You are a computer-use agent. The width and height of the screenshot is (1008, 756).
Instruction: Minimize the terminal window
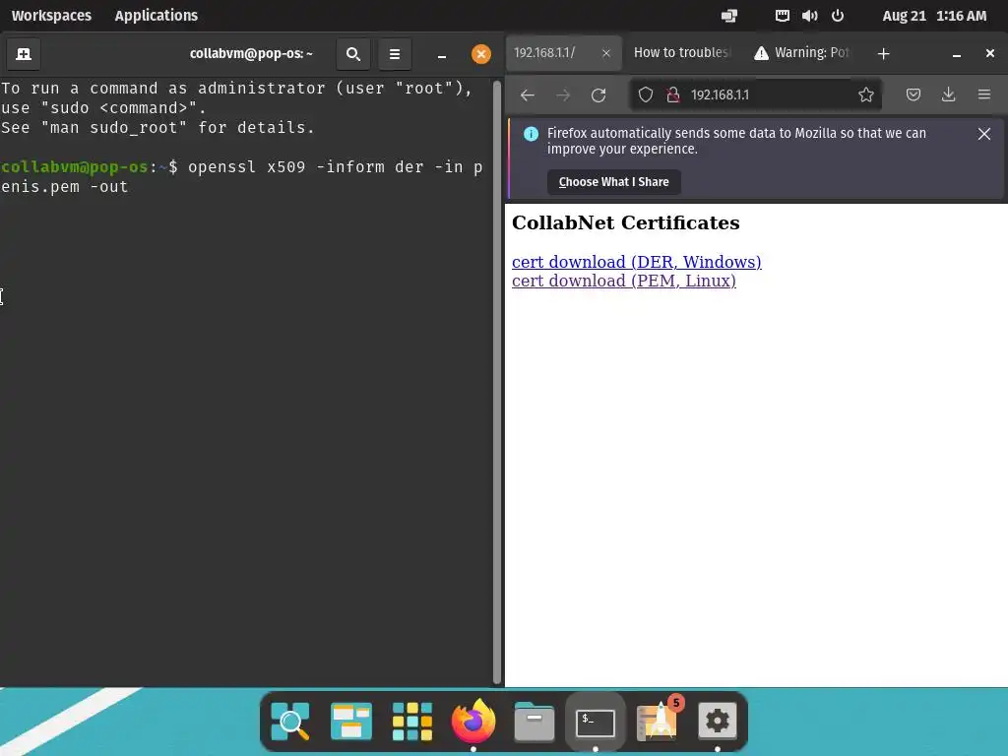coord(442,55)
